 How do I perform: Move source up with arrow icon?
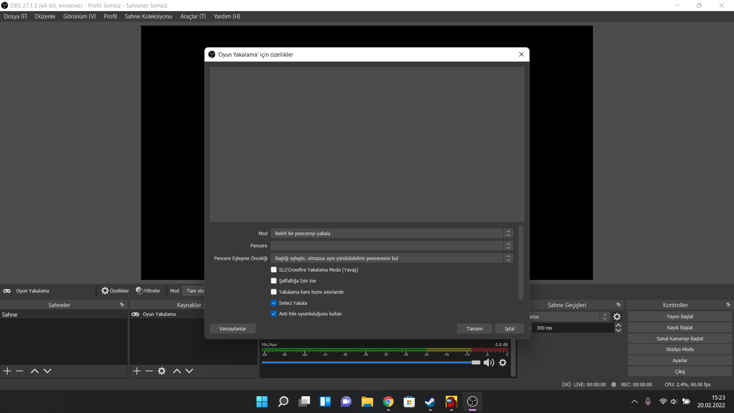click(177, 371)
